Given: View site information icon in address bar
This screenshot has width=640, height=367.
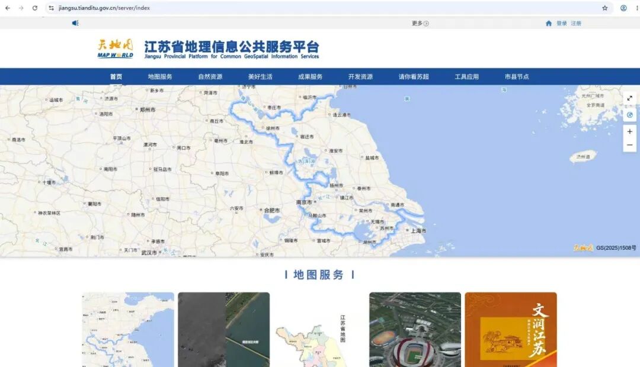Looking at the screenshot, I should coord(51,8).
